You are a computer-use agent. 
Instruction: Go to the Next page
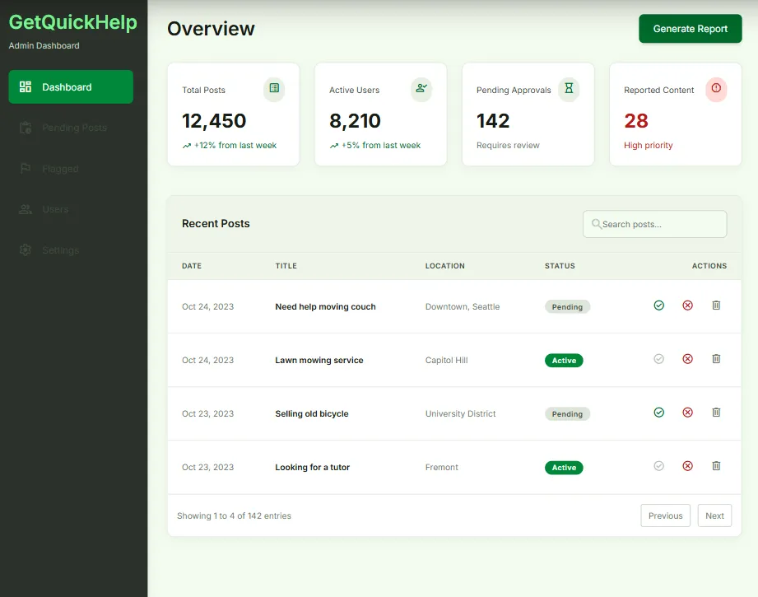(x=714, y=515)
